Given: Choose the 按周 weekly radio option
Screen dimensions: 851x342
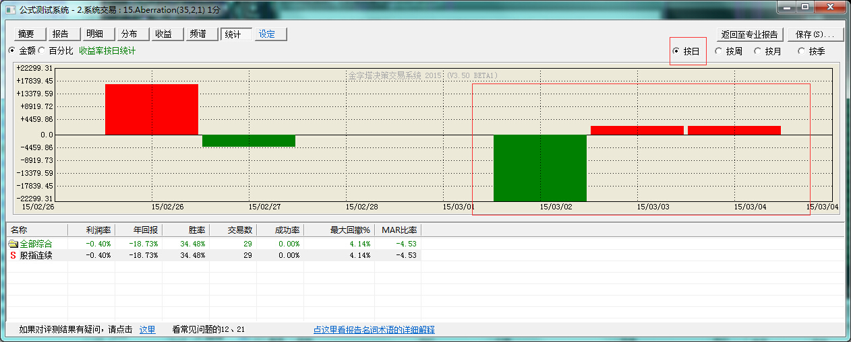Looking at the screenshot, I should [719, 51].
